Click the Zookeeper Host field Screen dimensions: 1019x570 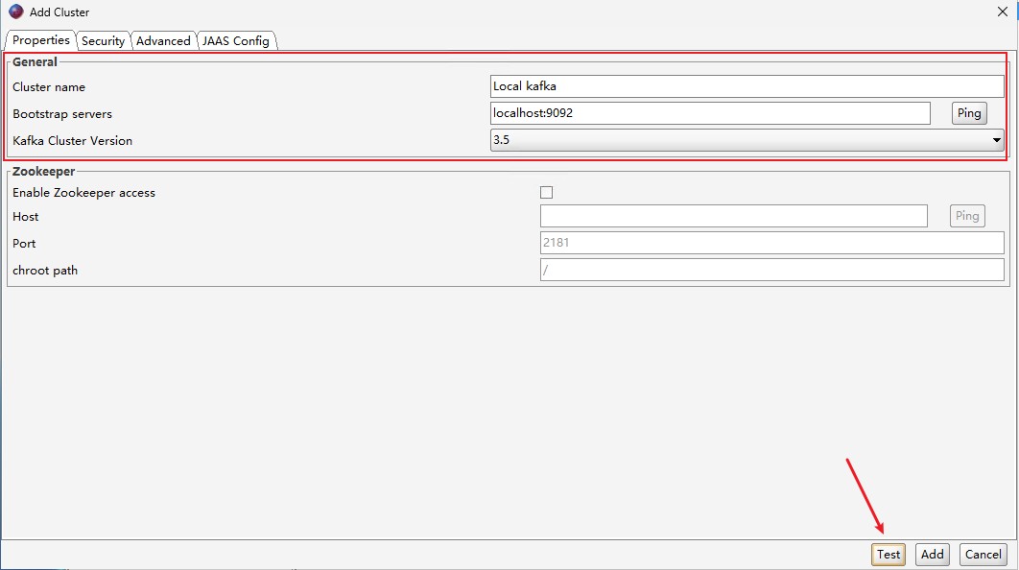pyautogui.click(x=734, y=216)
